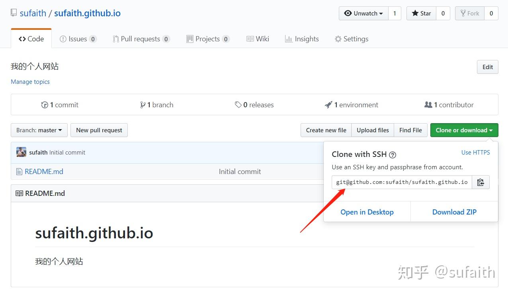Click the Pull requests merge icon
Screen dimensions: 508x292
116,39
